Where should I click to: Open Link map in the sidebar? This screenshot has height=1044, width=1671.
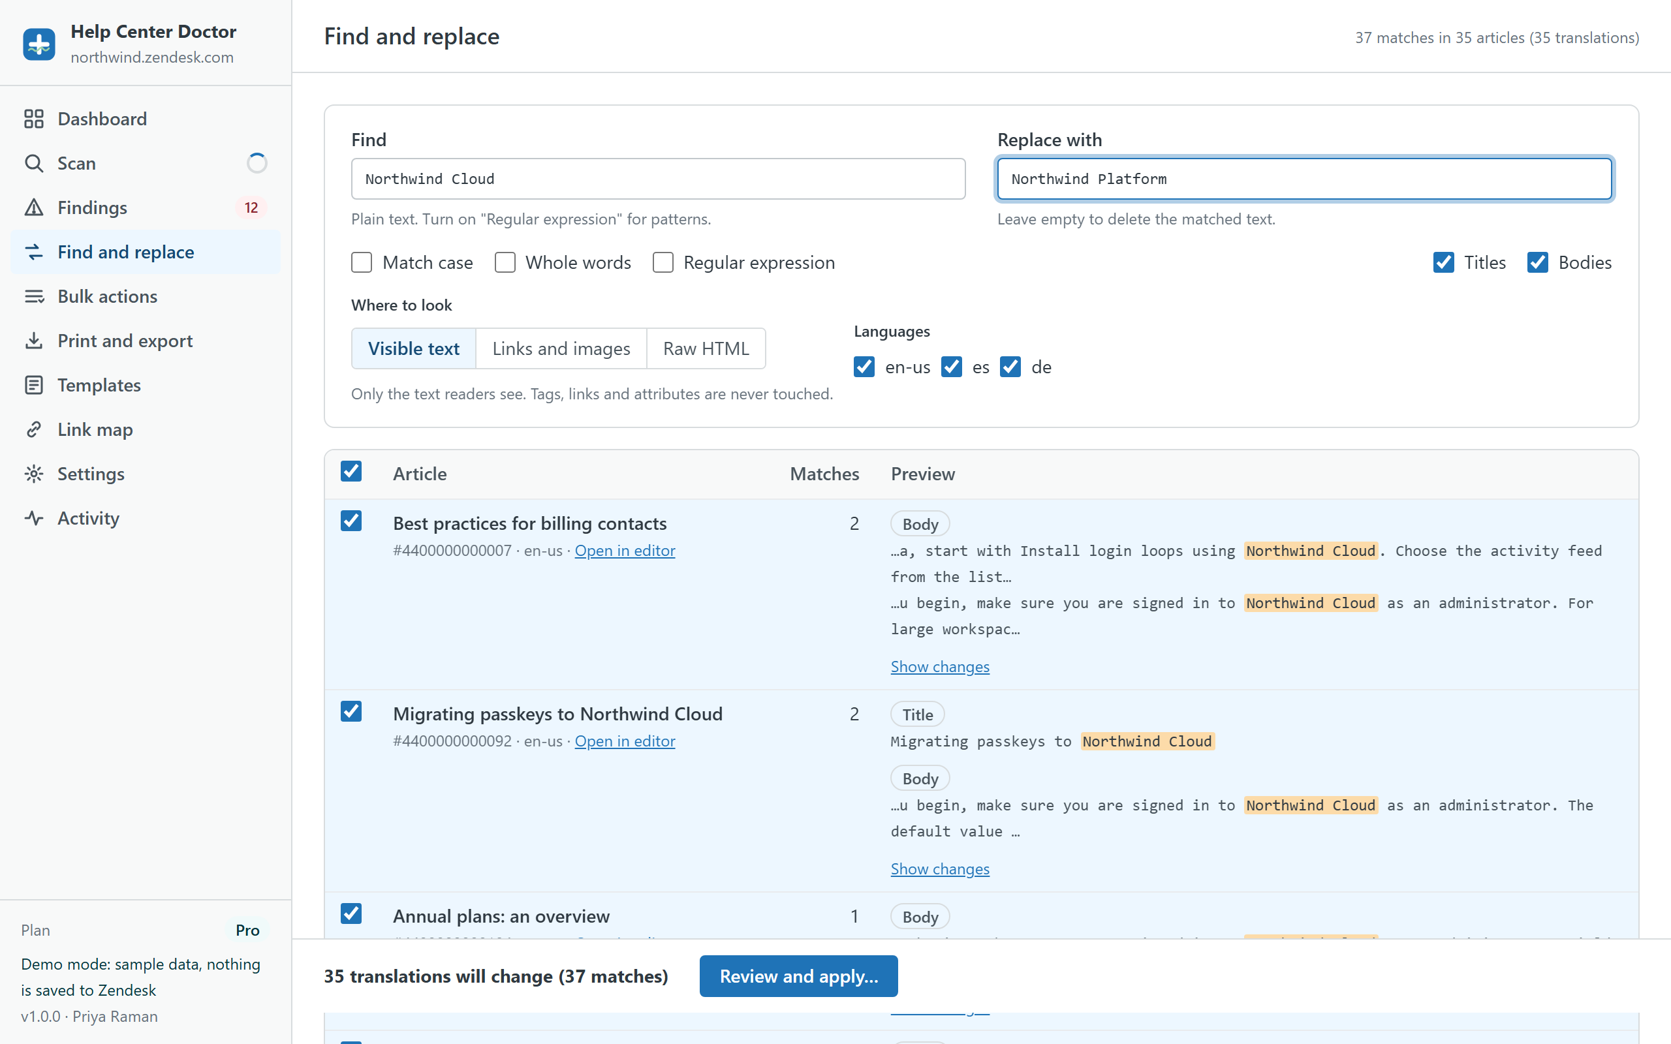(x=146, y=429)
